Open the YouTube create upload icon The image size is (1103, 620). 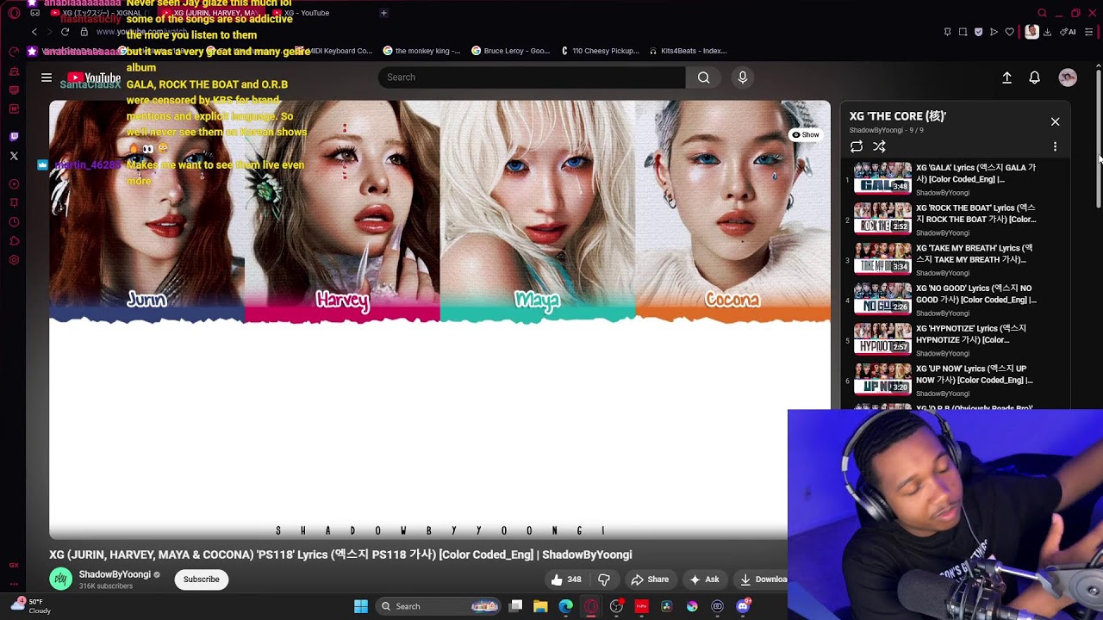(1006, 77)
